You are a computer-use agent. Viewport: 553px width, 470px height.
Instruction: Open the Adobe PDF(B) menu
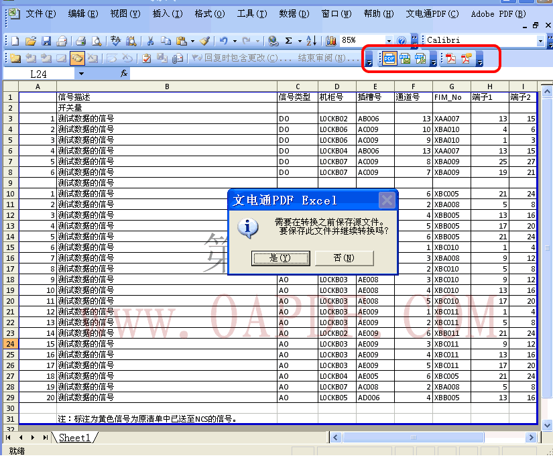point(498,14)
